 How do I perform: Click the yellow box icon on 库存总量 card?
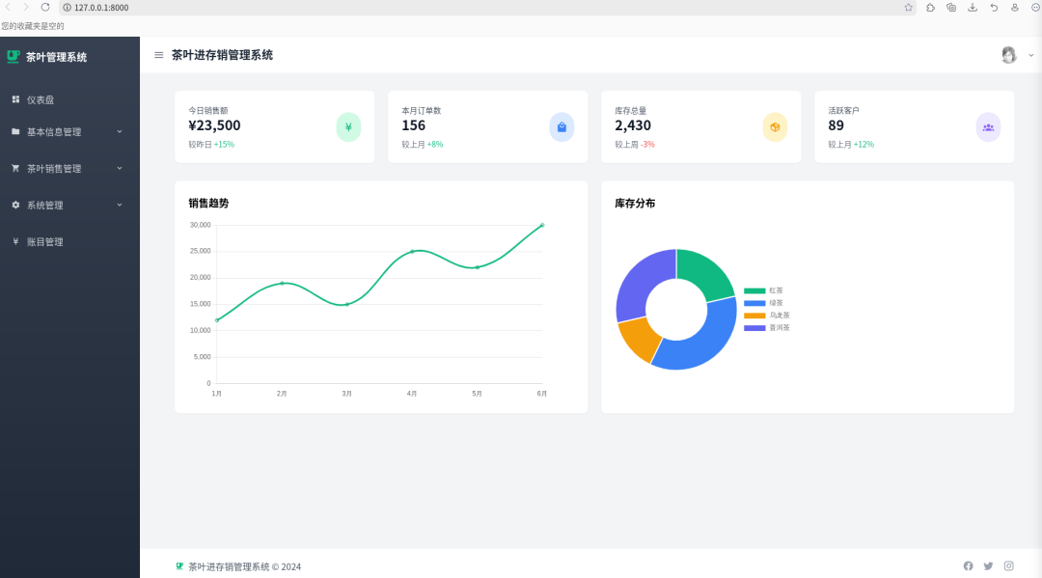click(775, 127)
